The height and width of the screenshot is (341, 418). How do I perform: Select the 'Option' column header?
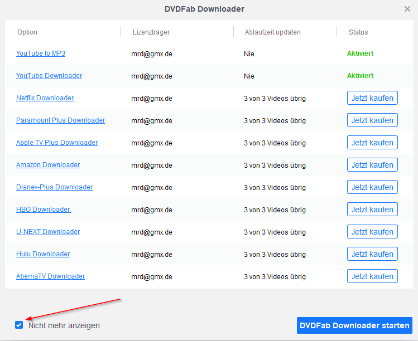[27, 32]
